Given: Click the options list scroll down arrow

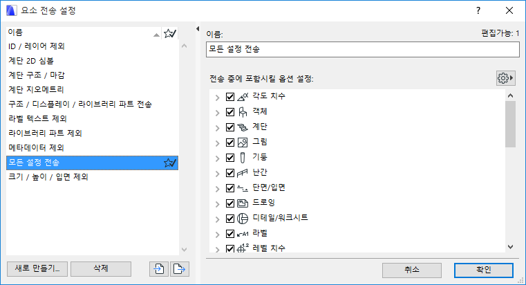Looking at the screenshot, I should [x=510, y=247].
